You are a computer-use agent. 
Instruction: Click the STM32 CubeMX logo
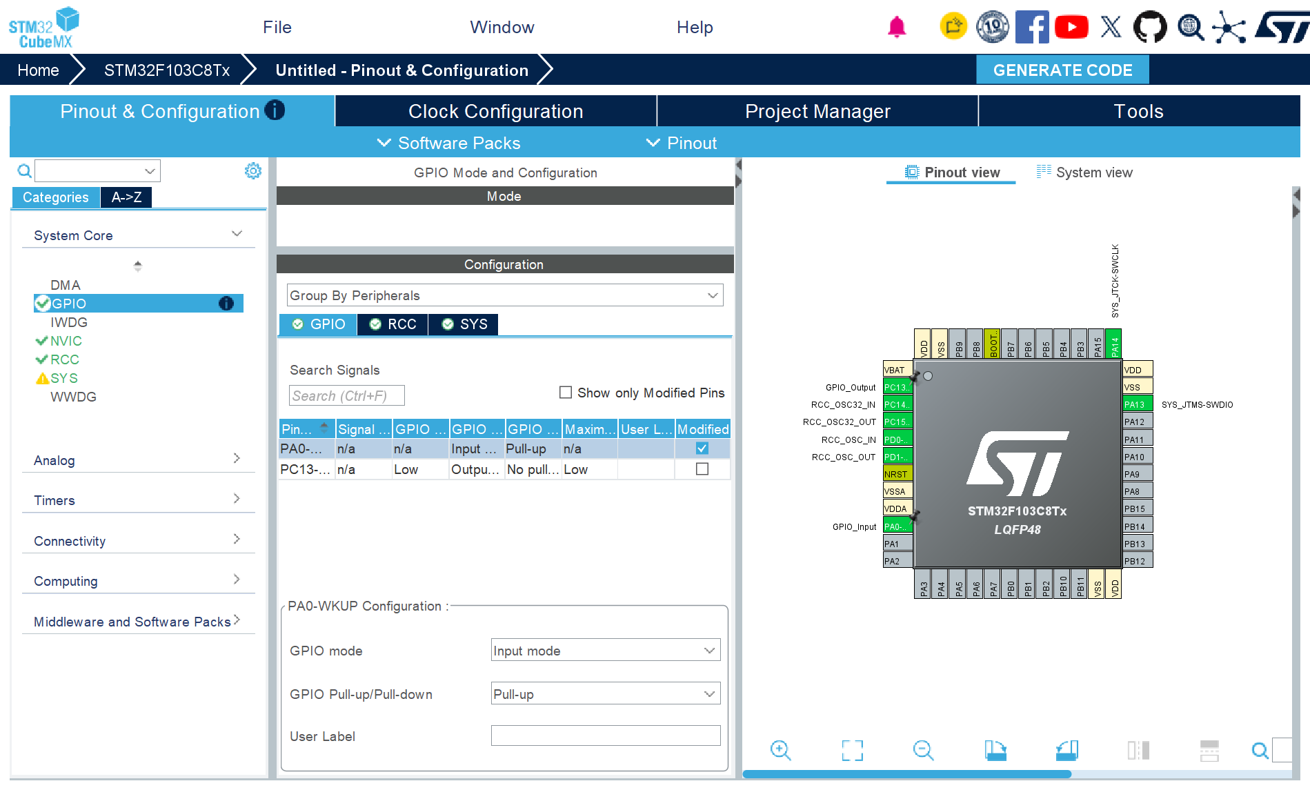pos(43,28)
